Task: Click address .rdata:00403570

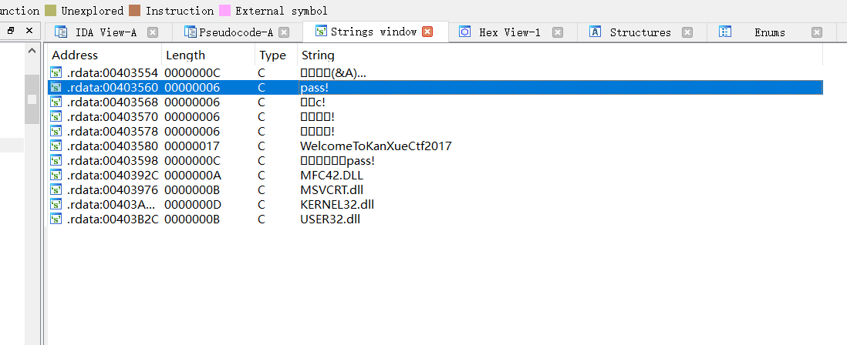Action: [x=113, y=116]
